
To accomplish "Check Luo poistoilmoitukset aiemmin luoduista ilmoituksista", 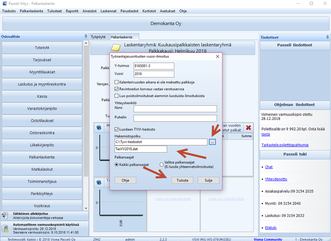I will pos(117,96).
